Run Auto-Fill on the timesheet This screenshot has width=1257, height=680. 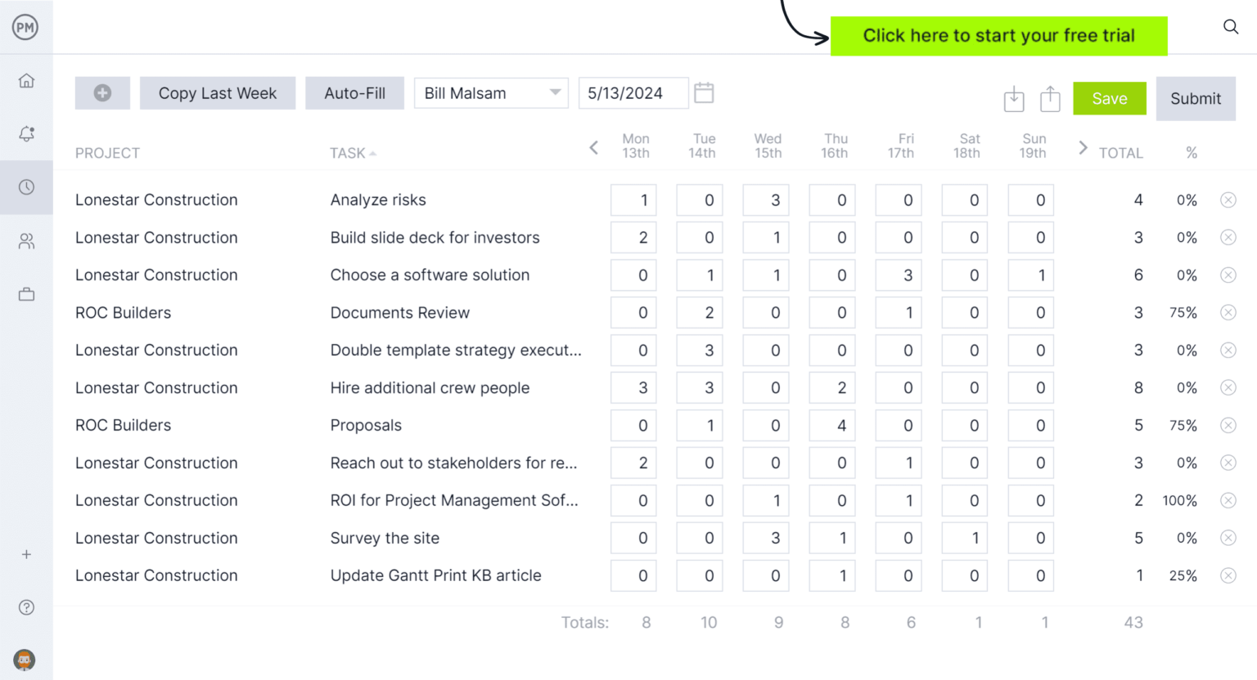354,92
